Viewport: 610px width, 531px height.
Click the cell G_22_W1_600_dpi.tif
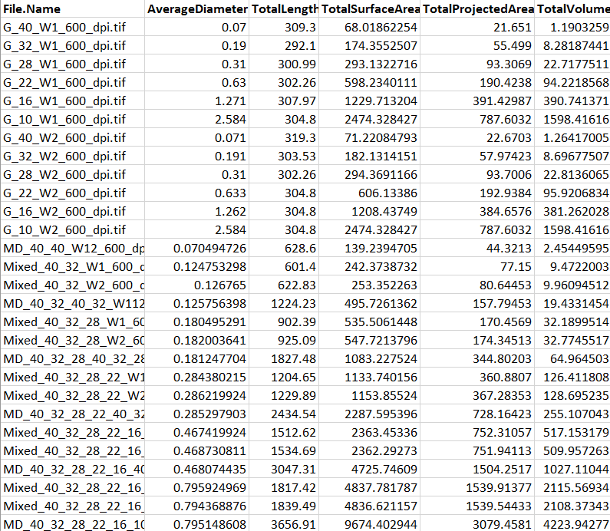[x=72, y=82]
